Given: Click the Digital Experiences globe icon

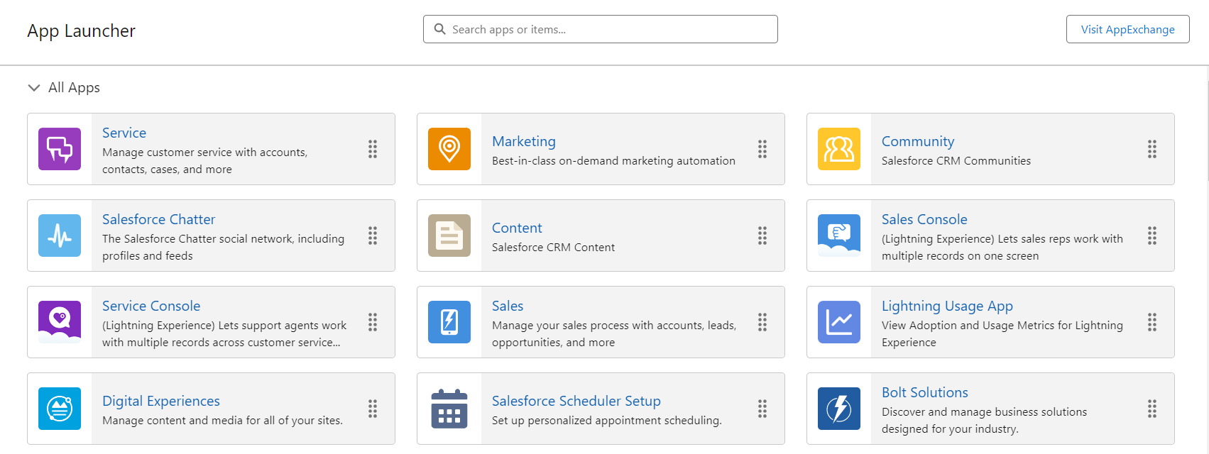Looking at the screenshot, I should tap(60, 409).
